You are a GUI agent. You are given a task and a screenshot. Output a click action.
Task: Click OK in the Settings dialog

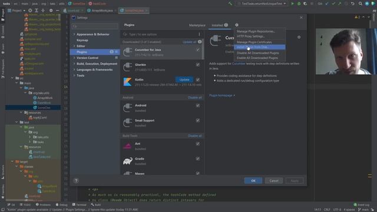click(253, 181)
